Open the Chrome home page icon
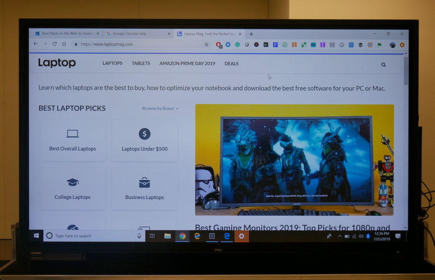Viewport: 435px width, 280px height. point(64,44)
